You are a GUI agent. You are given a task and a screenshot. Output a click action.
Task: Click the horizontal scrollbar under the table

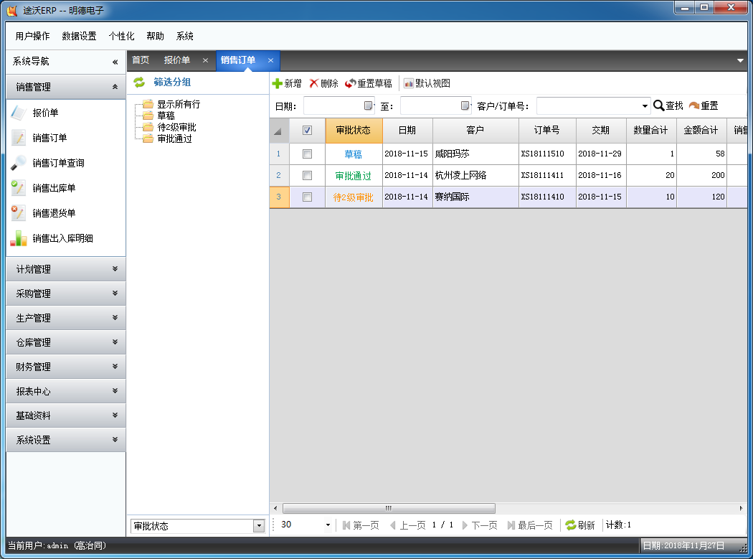pos(387,508)
